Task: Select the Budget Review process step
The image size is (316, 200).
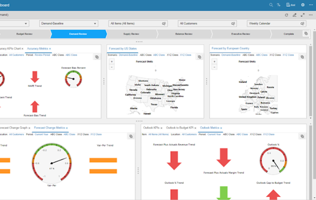Action: pyautogui.click(x=24, y=34)
